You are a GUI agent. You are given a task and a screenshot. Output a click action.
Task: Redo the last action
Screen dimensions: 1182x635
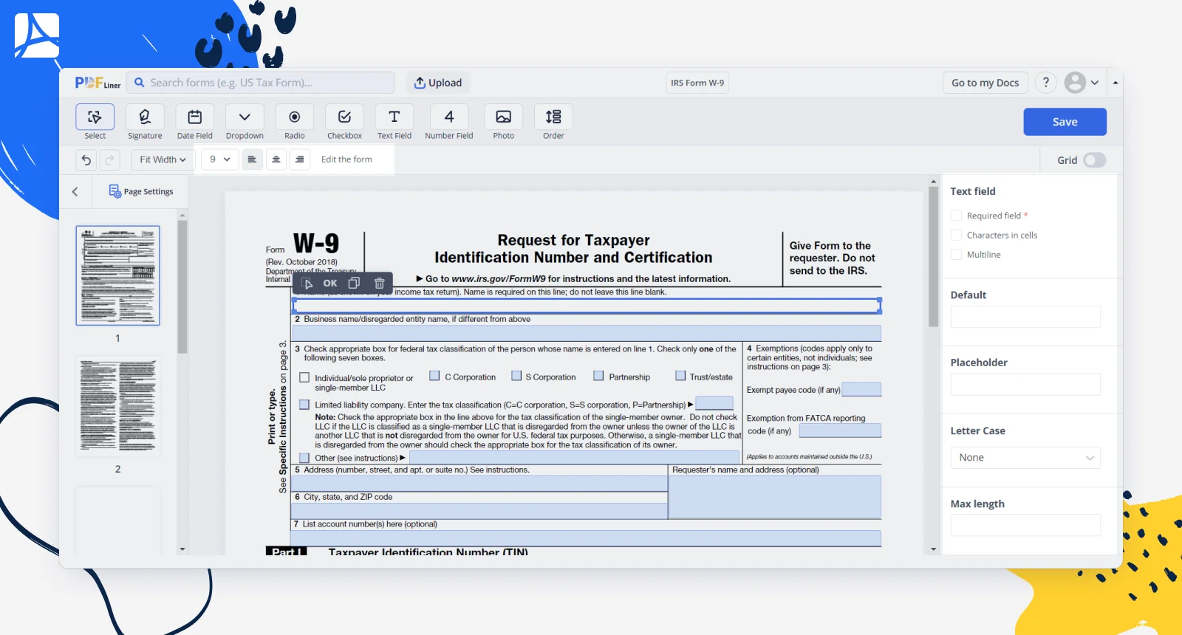click(x=109, y=159)
